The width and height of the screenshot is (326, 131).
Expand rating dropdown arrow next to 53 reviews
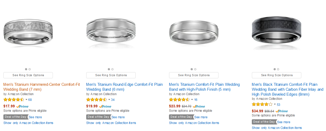[x=275, y=104]
